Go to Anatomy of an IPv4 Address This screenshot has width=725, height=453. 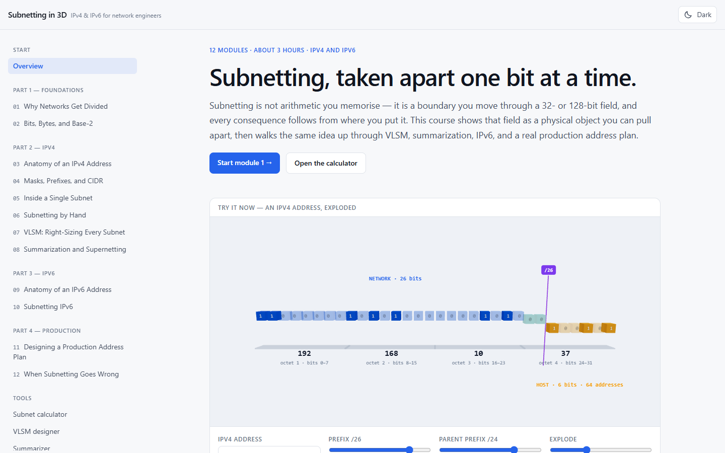pyautogui.click(x=72, y=164)
